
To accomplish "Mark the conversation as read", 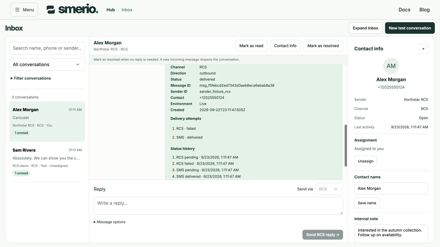I will click(x=251, y=46).
